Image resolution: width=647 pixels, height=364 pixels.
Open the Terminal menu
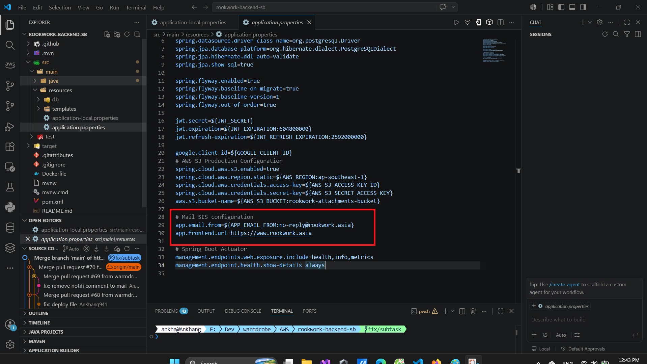pyautogui.click(x=136, y=7)
